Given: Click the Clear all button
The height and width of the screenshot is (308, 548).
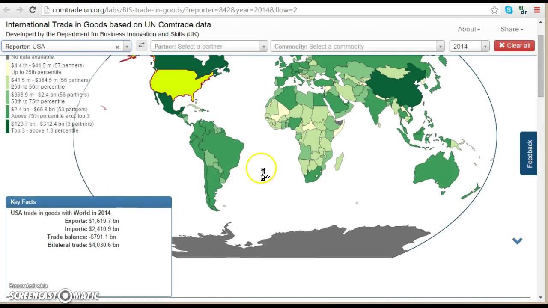Looking at the screenshot, I should [514, 46].
